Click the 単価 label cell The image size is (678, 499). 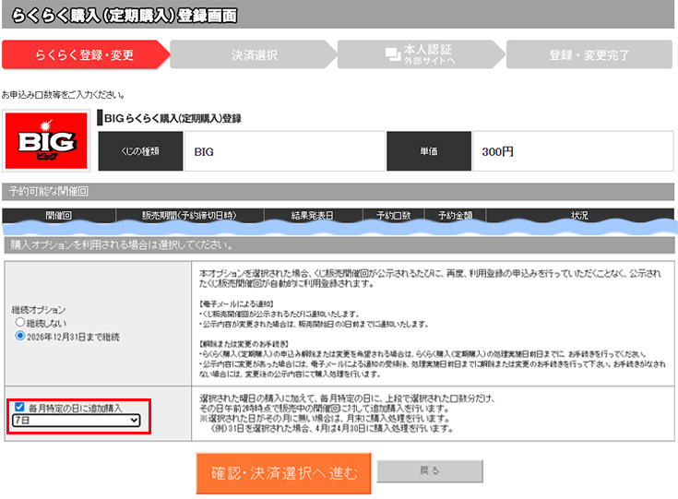coord(429,151)
